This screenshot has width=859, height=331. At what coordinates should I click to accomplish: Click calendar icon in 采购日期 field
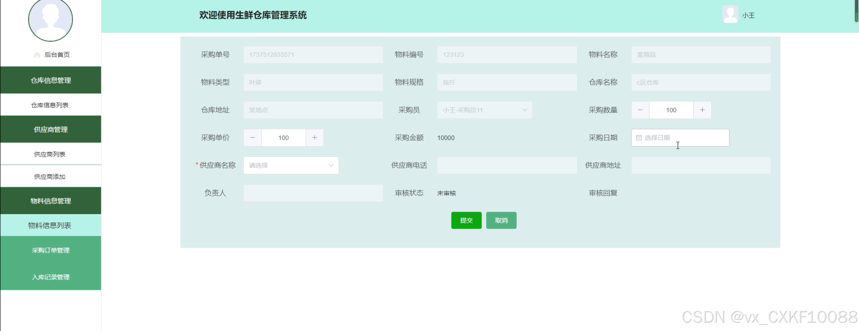pos(639,138)
